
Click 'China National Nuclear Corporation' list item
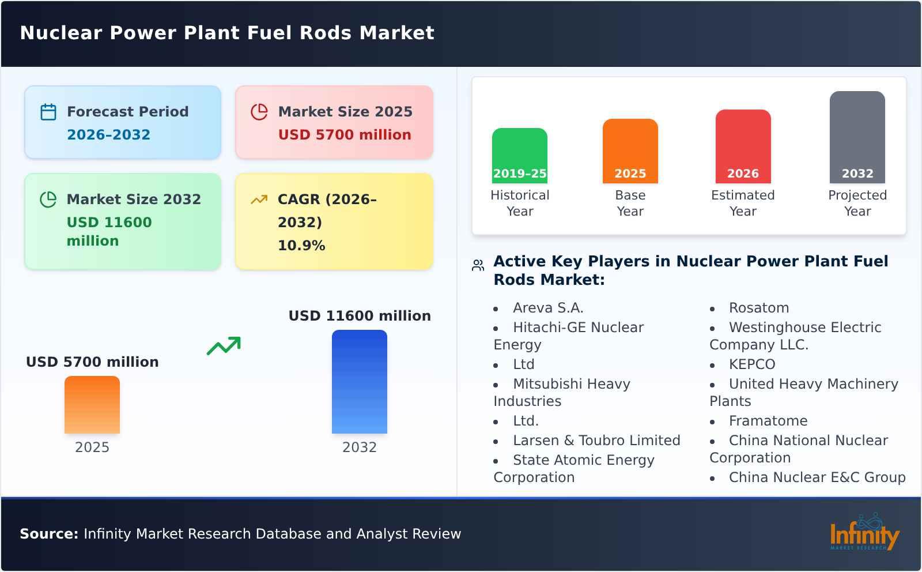click(799, 449)
